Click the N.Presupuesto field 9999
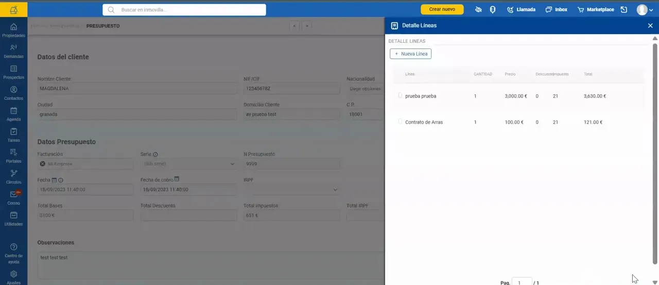Image resolution: width=659 pixels, height=285 pixels. pyautogui.click(x=291, y=164)
